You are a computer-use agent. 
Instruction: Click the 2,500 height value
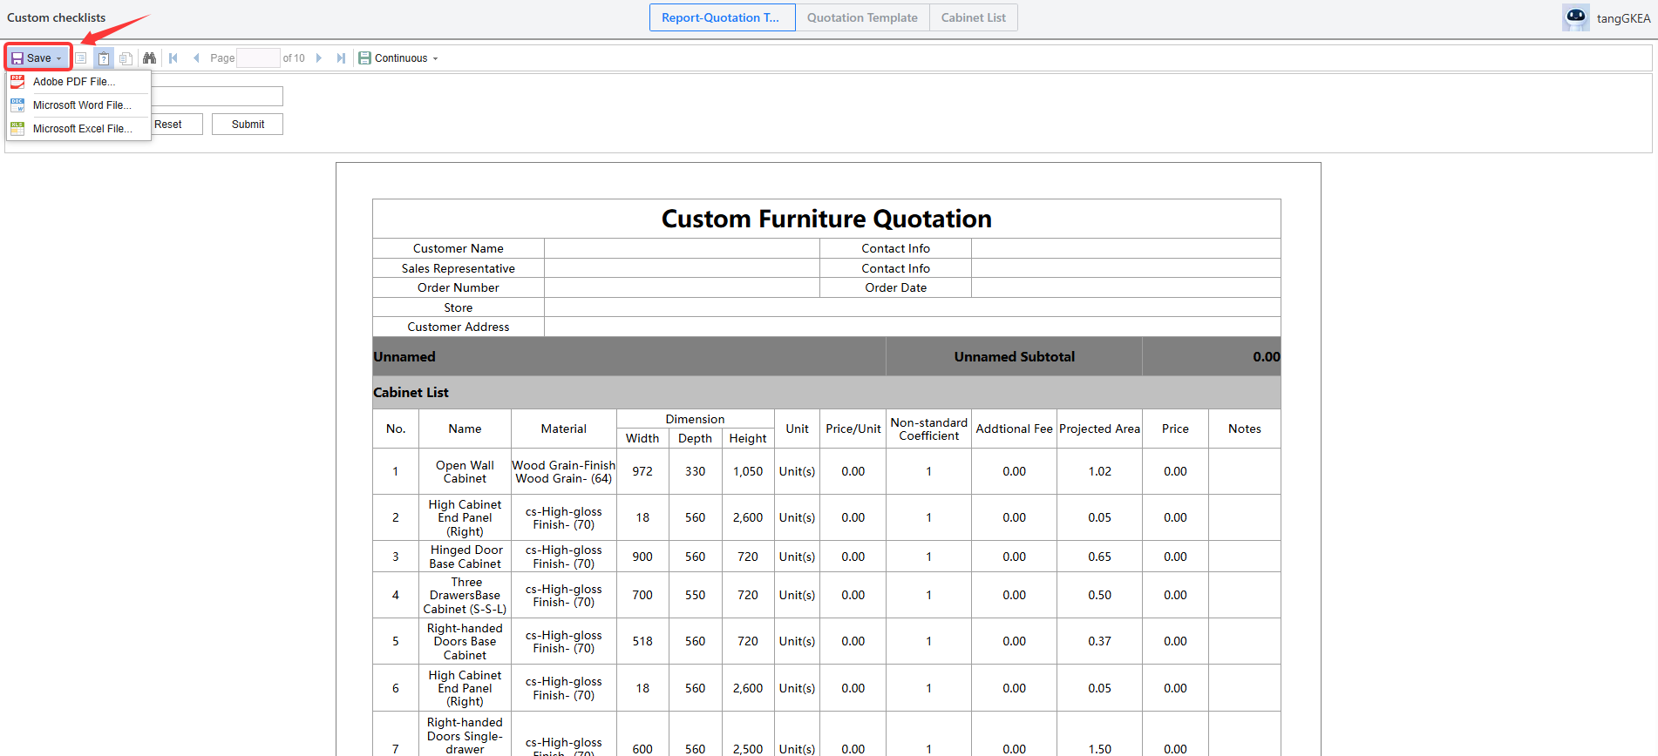click(748, 748)
